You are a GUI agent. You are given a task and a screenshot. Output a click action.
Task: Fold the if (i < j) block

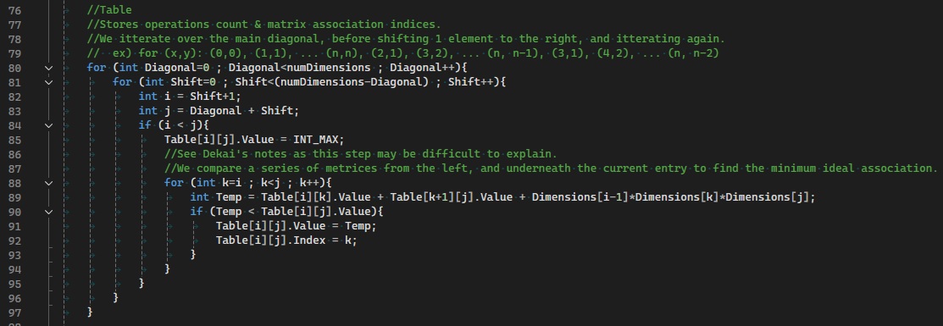point(49,125)
